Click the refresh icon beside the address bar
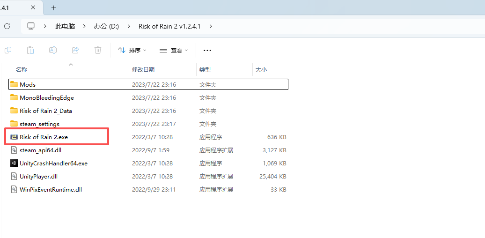Viewport: 485px width, 238px height. click(x=7, y=26)
